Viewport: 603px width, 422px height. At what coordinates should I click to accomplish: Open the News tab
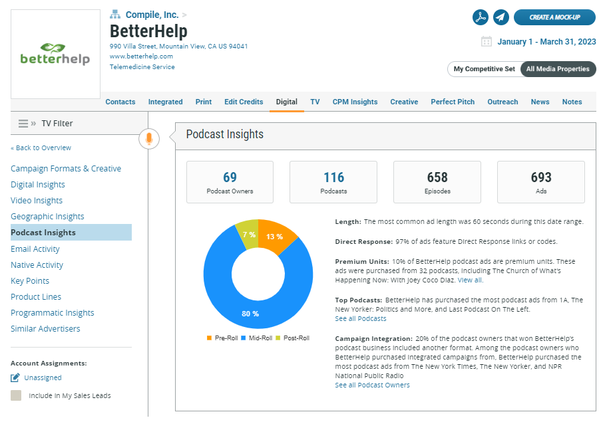click(540, 102)
